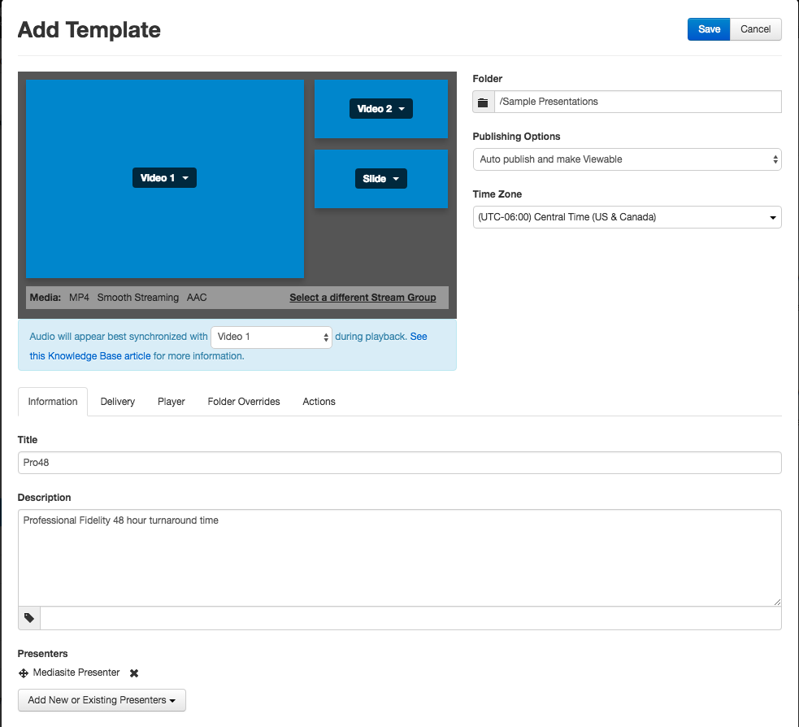This screenshot has height=727, width=799.
Task: Click the folder browse icon
Action: (483, 102)
